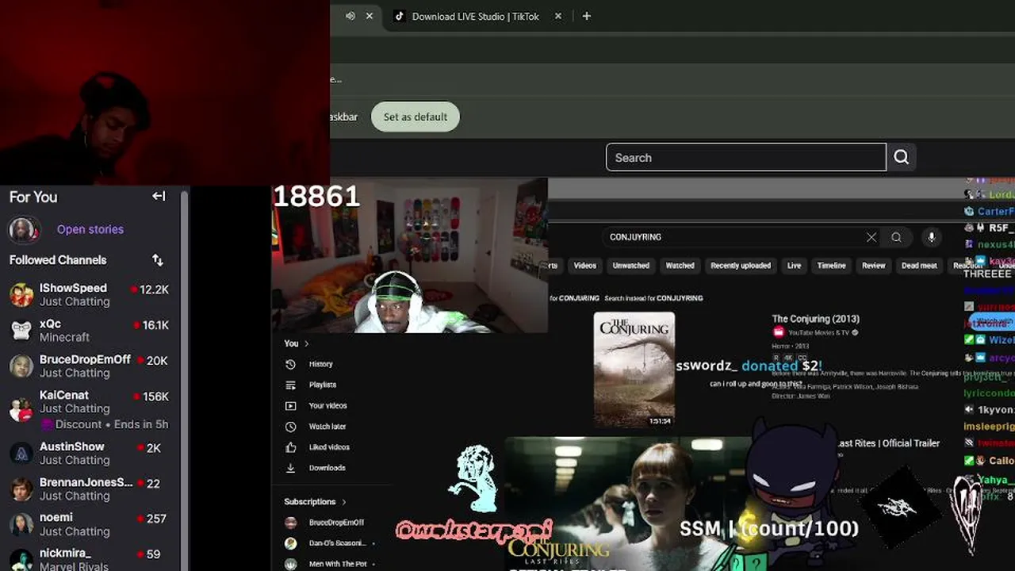Click xQc's Minecraft category text
Viewport: 1015px width, 571px height.
click(x=64, y=337)
